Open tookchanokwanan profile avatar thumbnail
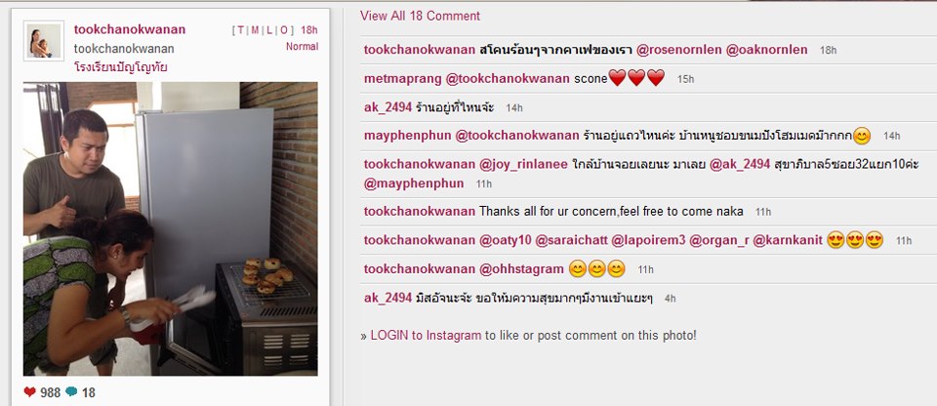 click(44, 41)
